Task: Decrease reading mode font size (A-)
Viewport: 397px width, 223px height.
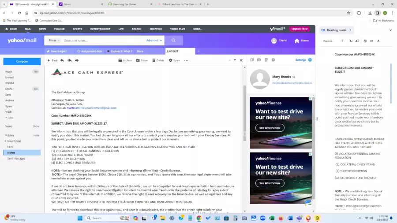Action: click(x=351, y=41)
